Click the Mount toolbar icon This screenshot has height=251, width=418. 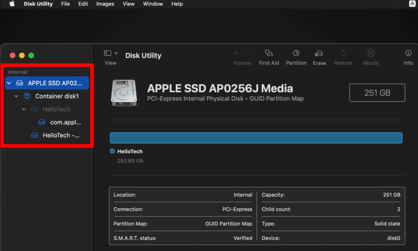coord(371,53)
